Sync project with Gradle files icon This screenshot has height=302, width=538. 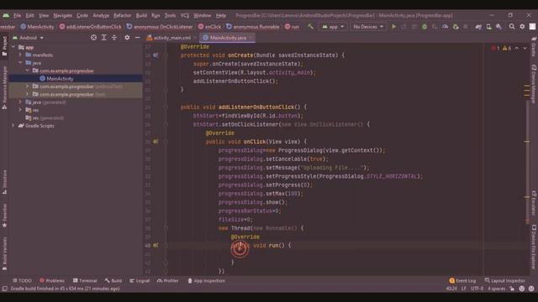pos(478,26)
